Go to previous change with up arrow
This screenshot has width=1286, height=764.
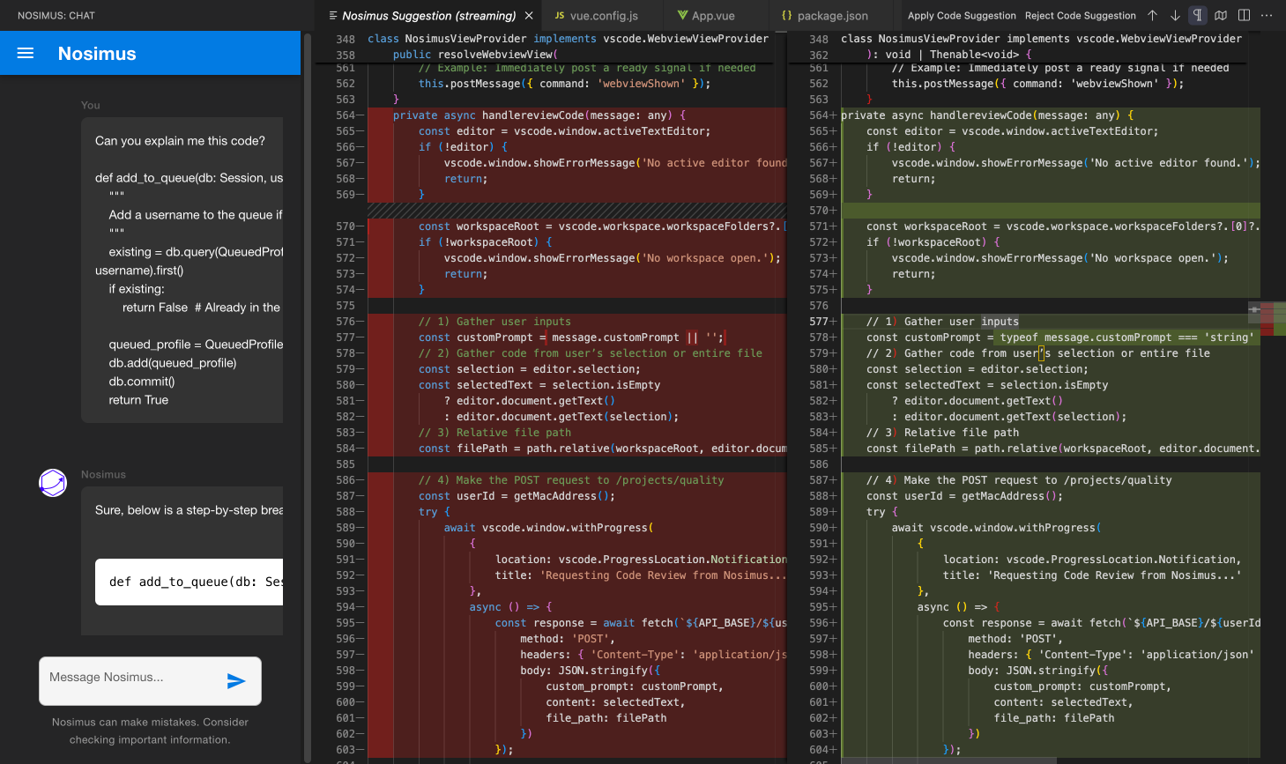point(1152,15)
